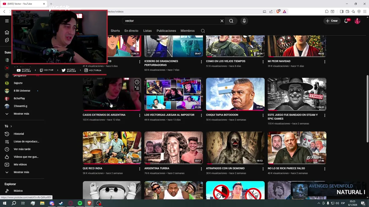Activate voice search microphone
This screenshot has height=207, width=369.
pos(244,21)
